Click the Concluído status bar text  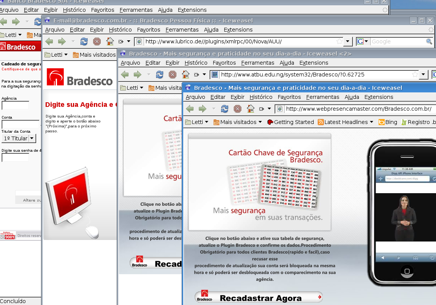point(13,301)
